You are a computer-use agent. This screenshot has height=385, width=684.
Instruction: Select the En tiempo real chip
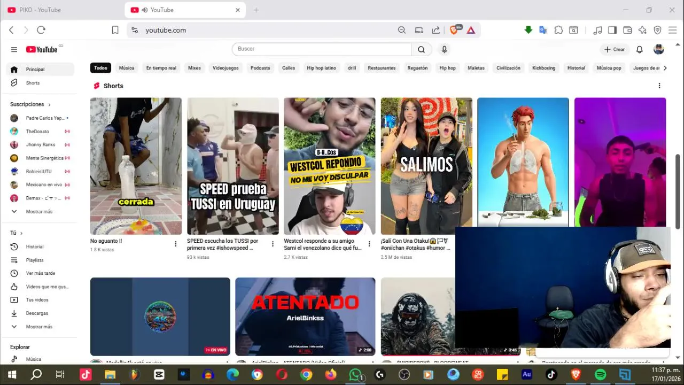tap(161, 68)
